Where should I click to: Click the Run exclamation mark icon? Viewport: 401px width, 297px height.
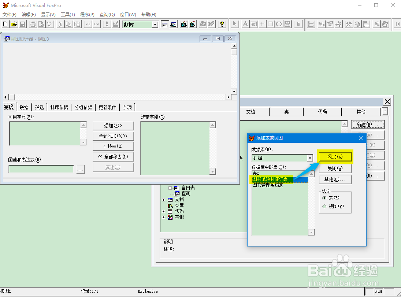click(107, 24)
